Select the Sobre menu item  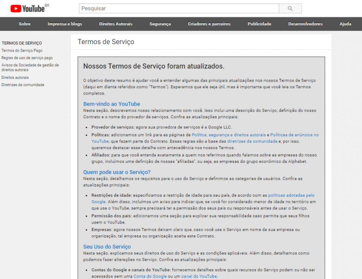[24, 24]
